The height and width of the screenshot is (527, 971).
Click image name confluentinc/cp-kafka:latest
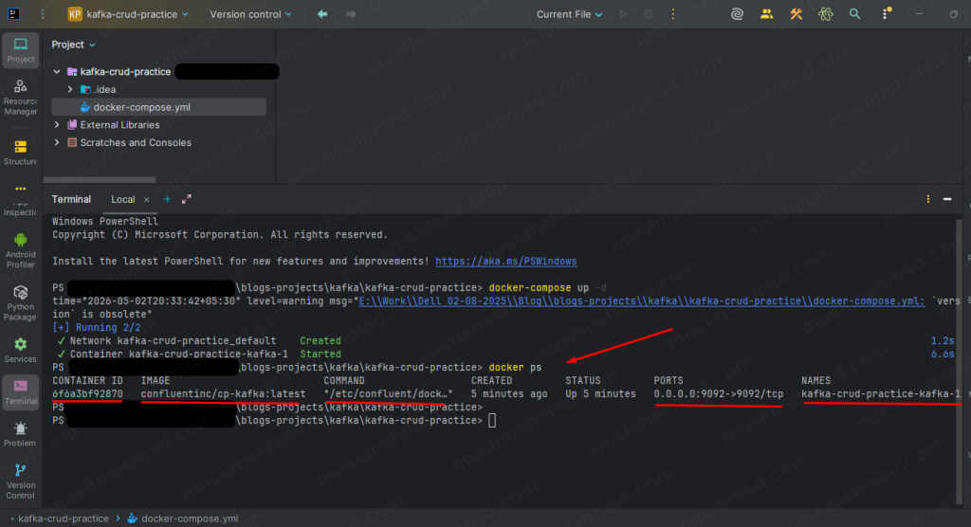(x=223, y=394)
